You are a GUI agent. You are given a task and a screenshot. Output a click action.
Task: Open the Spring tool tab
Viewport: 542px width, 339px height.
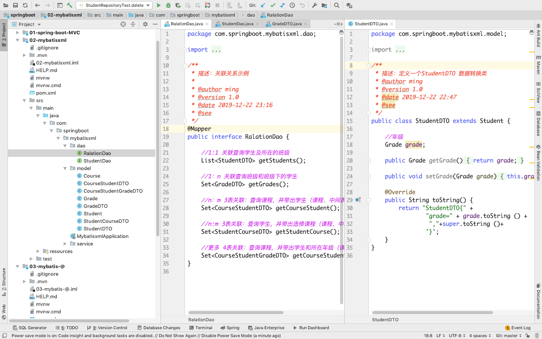coord(230,328)
